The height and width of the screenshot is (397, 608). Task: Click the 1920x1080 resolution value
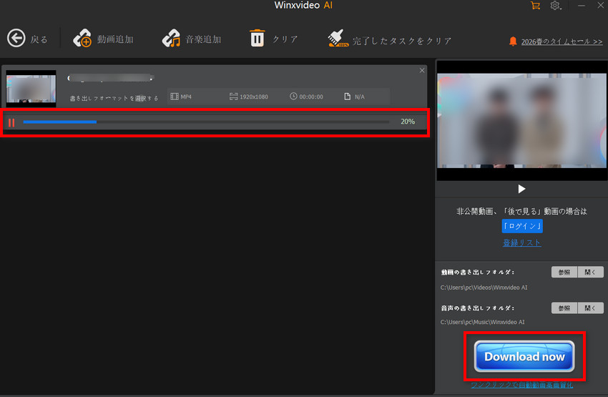tap(254, 97)
